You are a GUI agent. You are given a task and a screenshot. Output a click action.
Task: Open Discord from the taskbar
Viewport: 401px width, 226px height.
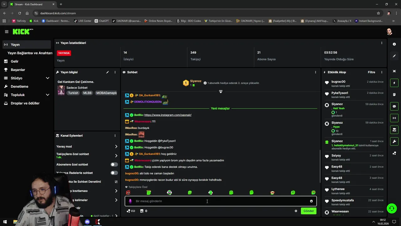tap(87, 222)
